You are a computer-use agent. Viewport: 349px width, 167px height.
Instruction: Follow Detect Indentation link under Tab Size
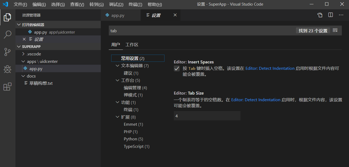pyautogui.click(x=256, y=100)
